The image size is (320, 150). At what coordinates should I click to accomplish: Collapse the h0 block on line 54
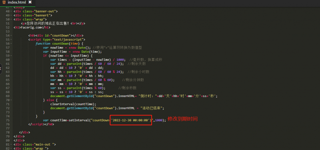(x=12, y=35)
